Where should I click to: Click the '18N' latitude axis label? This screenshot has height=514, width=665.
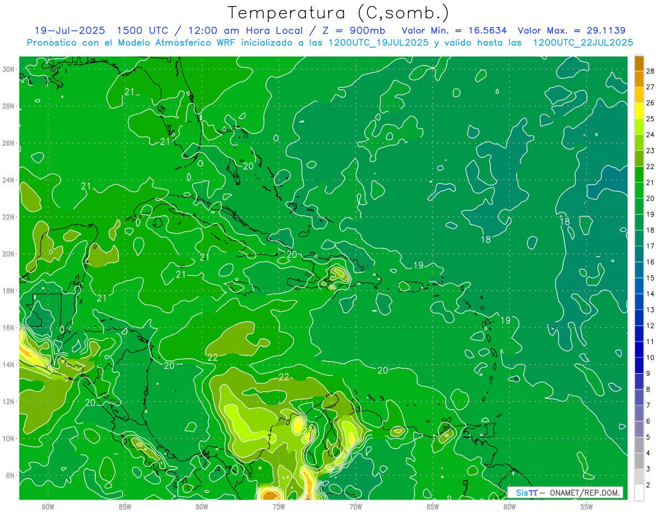[9, 291]
